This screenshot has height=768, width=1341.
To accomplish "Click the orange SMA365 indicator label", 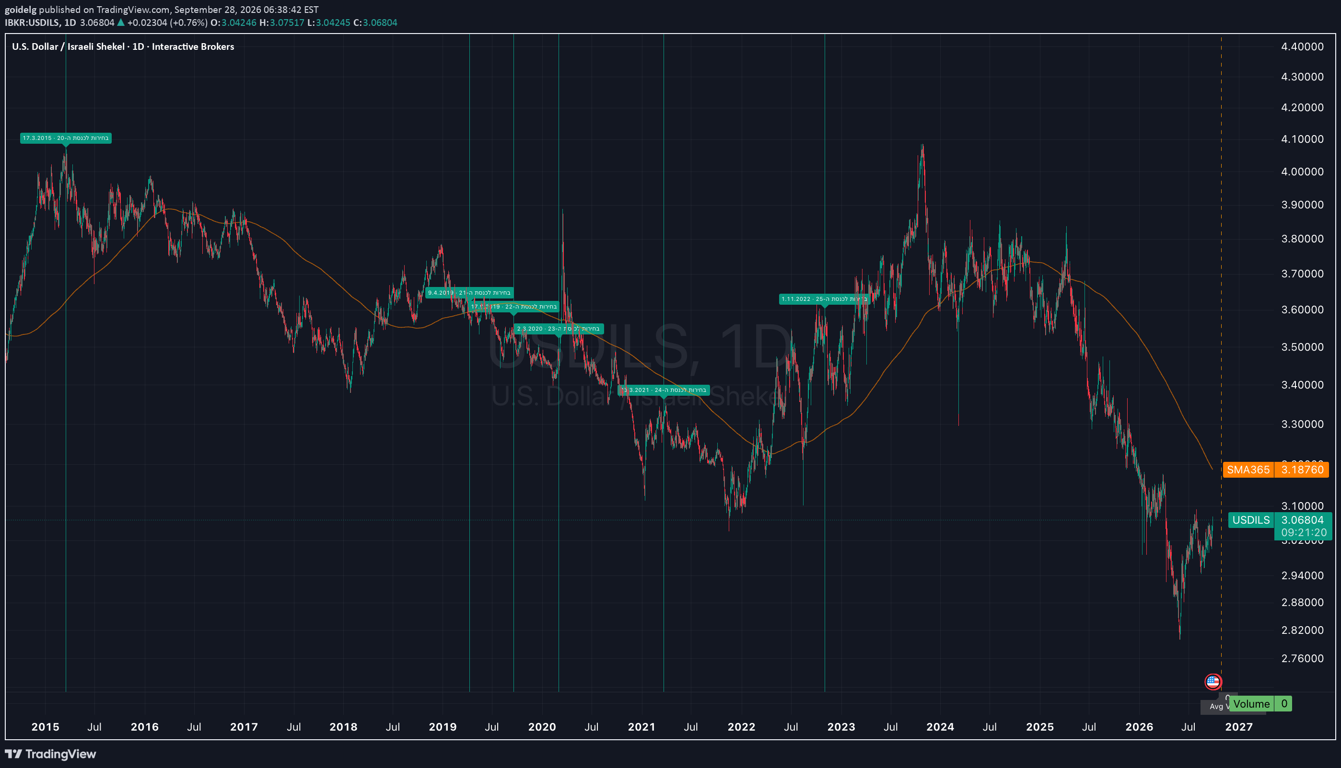I will pos(1248,470).
